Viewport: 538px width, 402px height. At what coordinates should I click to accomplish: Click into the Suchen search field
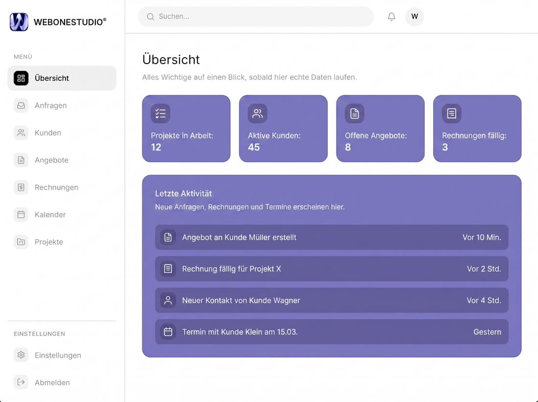click(x=256, y=17)
